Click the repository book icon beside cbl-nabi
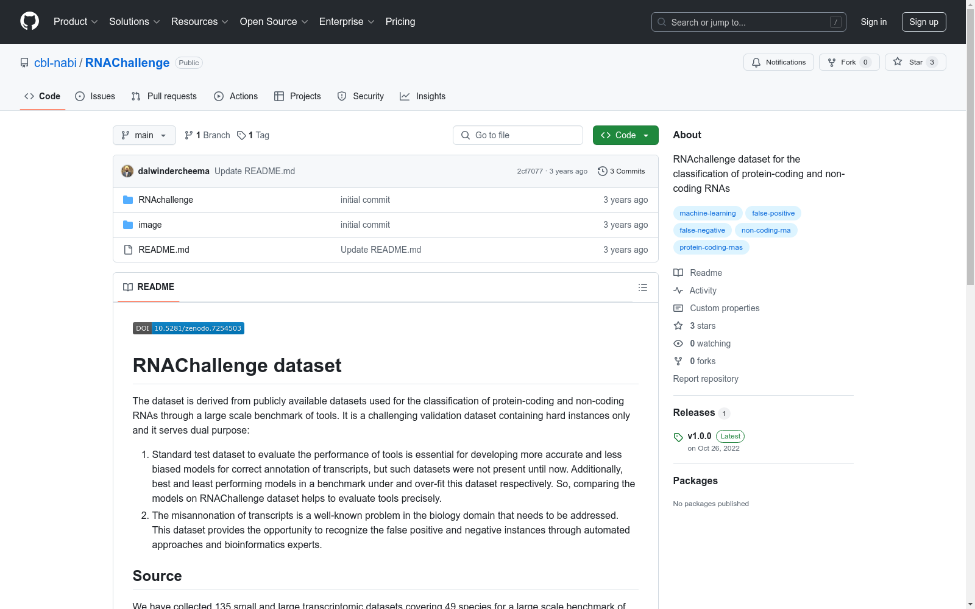The height and width of the screenshot is (609, 975). pos(24,63)
